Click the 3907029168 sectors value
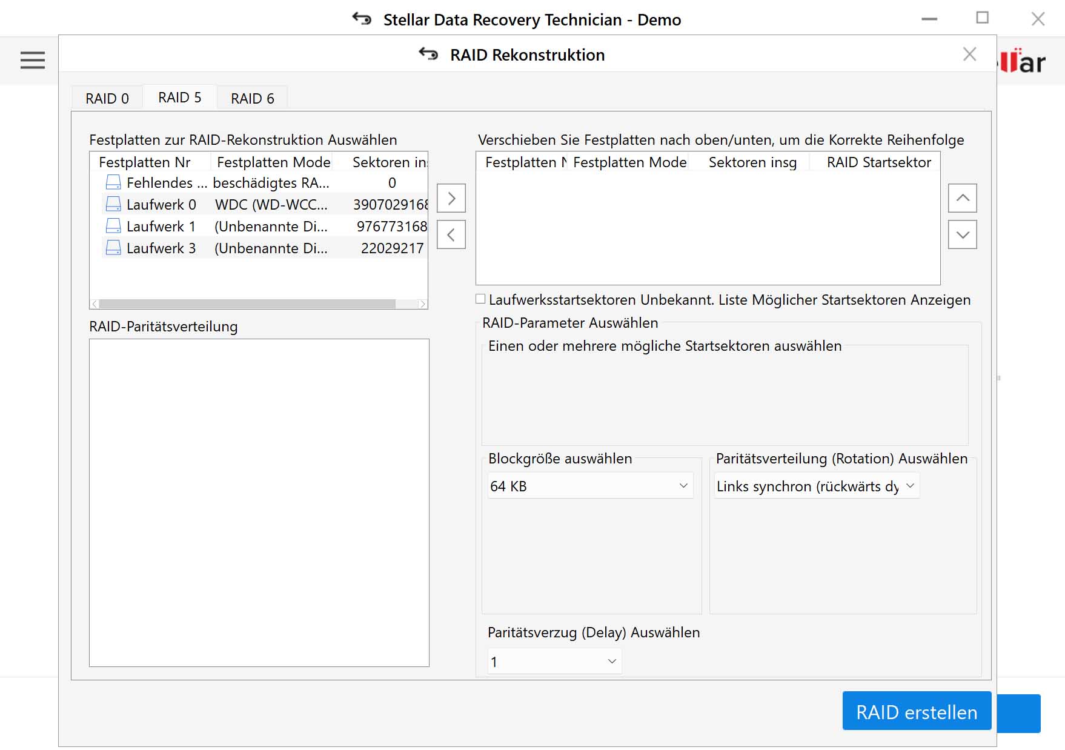 (x=391, y=205)
